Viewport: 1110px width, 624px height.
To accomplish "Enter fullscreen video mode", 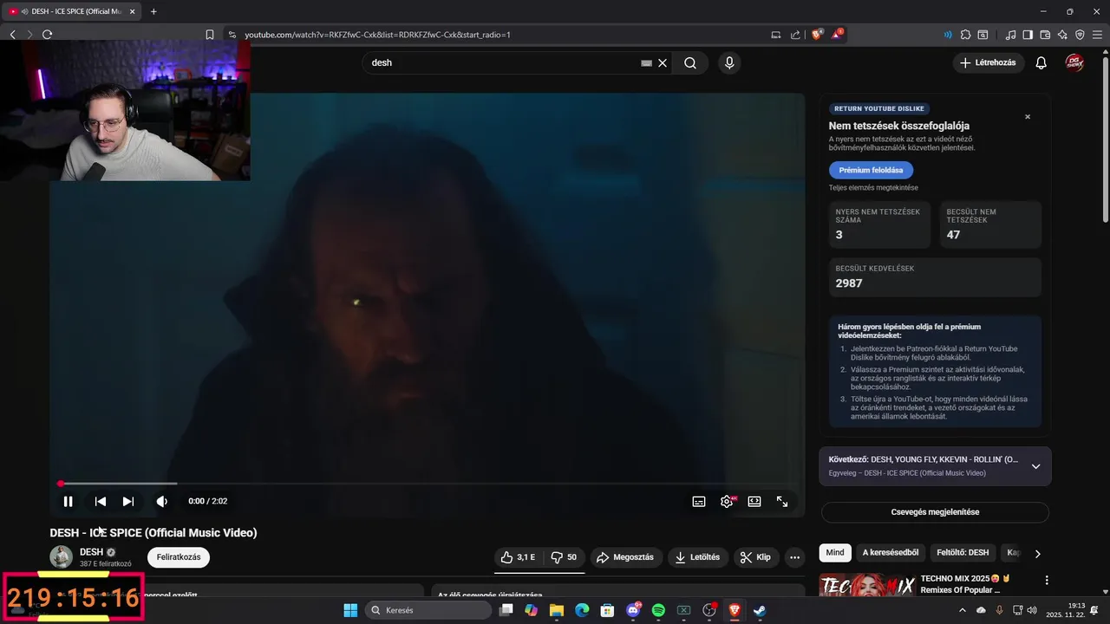I will [782, 501].
